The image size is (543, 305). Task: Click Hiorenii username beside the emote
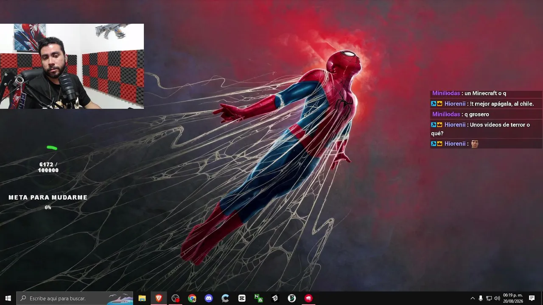455,144
